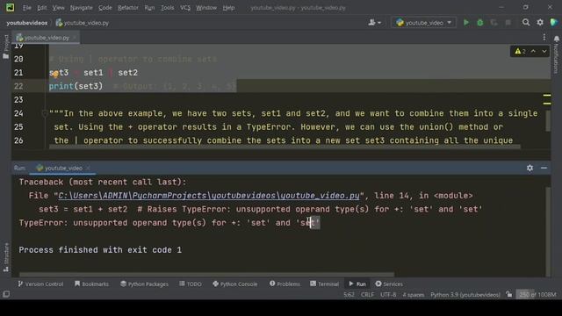This screenshot has width=562, height=316.
Task: Open the Refactor menu
Action: (x=128, y=8)
